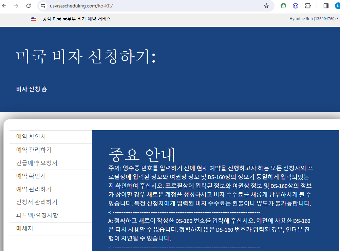Click the US flag icon
Screen dimensions: 340x251
click(x=34, y=19)
